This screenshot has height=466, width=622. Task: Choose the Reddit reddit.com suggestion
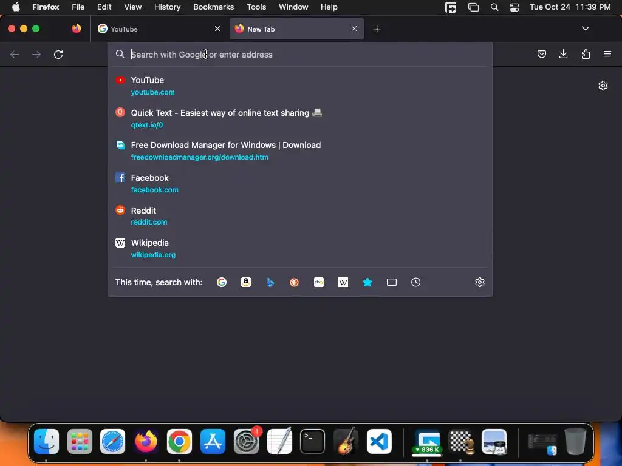[x=300, y=216]
